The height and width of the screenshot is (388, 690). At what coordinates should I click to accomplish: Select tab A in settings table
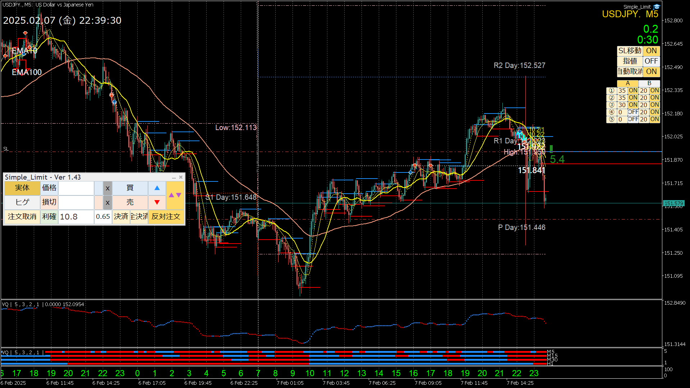(627, 83)
